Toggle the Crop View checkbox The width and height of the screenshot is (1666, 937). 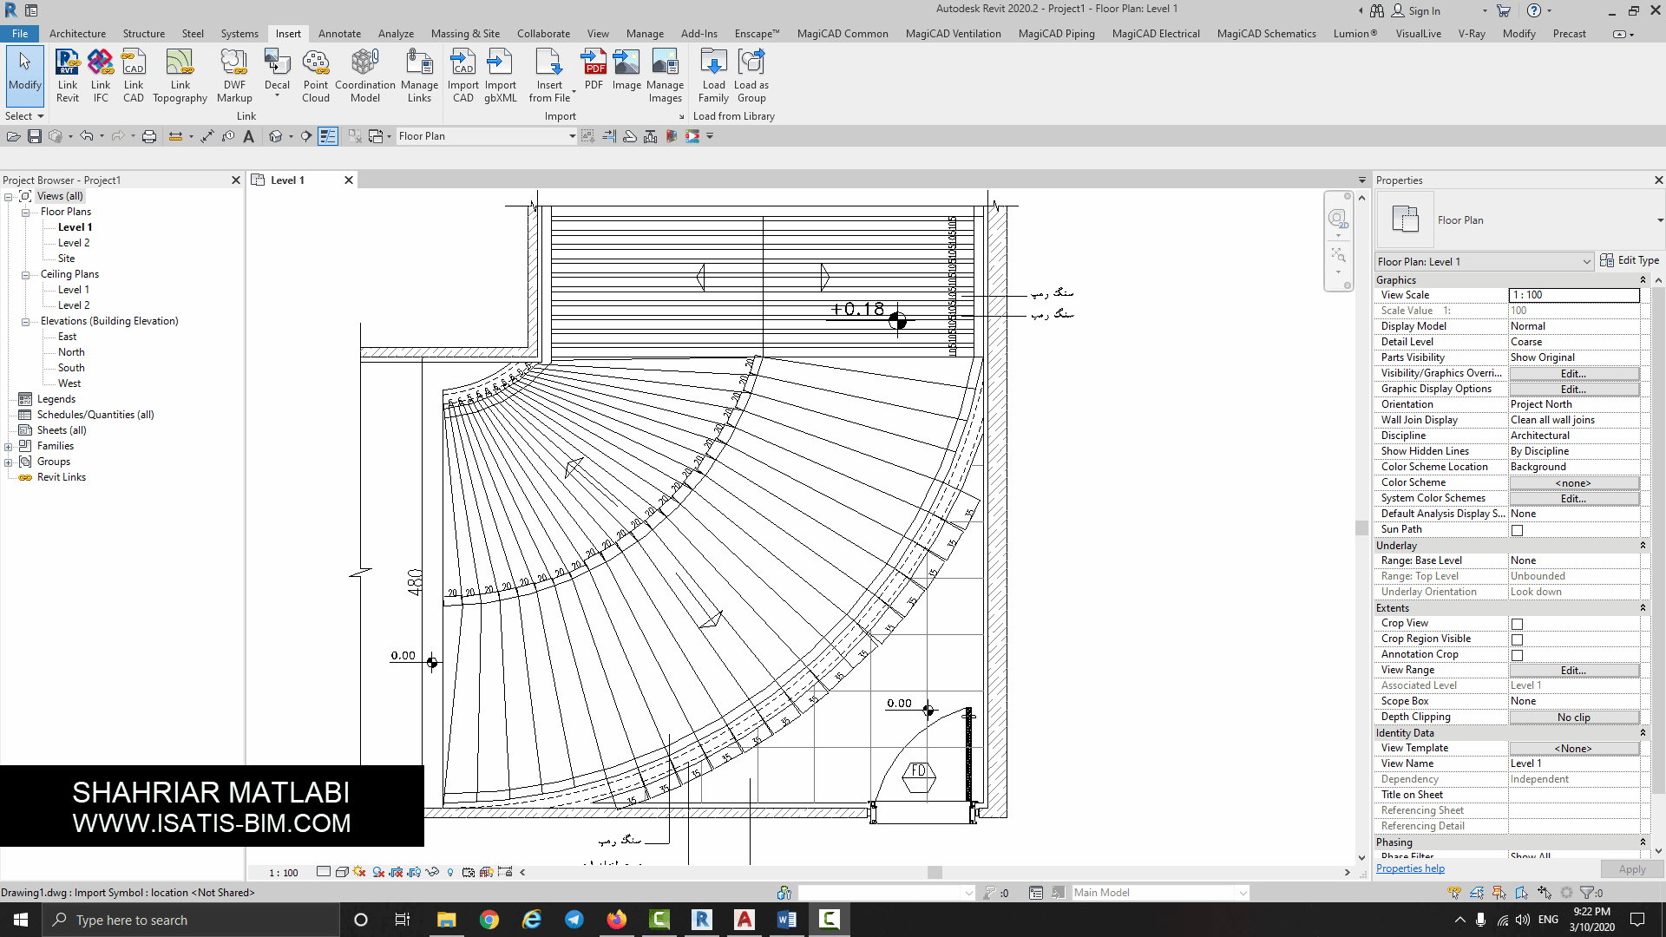tap(1518, 622)
